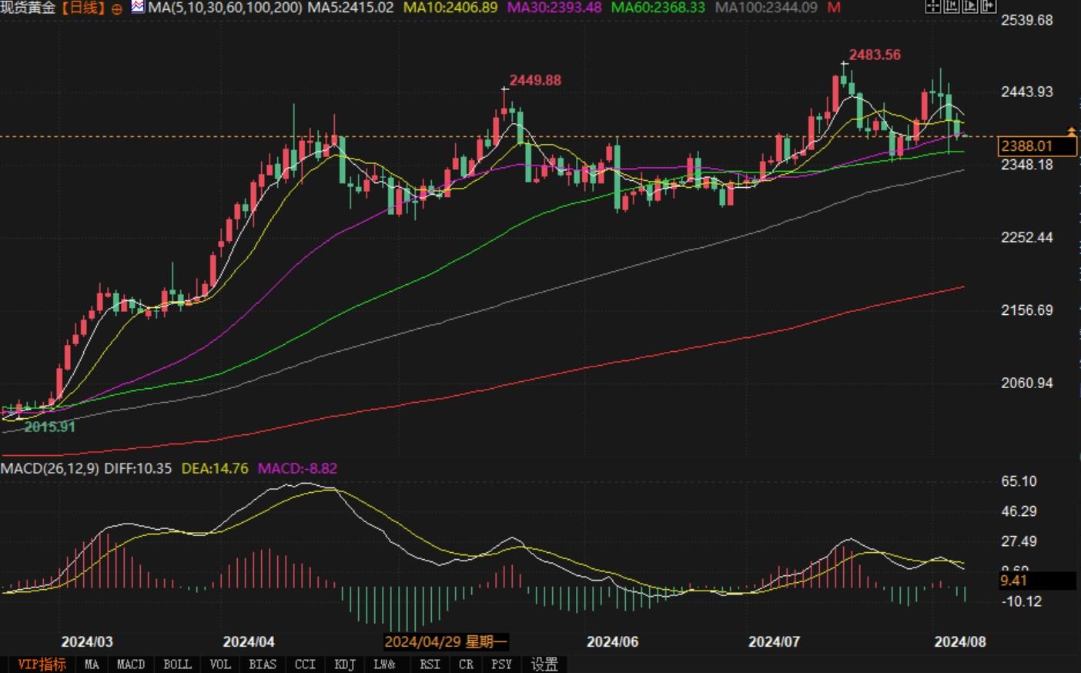Click the CCI indicator button
The height and width of the screenshot is (673, 1081).
click(x=305, y=664)
